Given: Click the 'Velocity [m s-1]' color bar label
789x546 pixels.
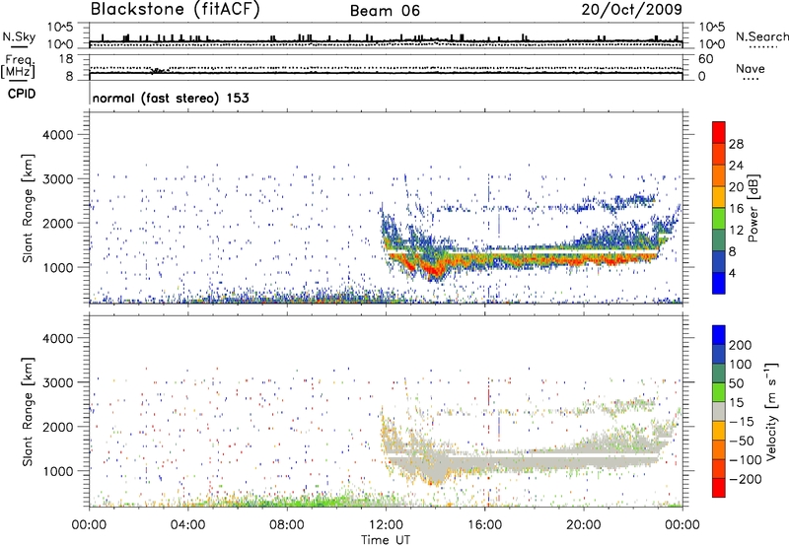Looking at the screenshot, I should (771, 411).
